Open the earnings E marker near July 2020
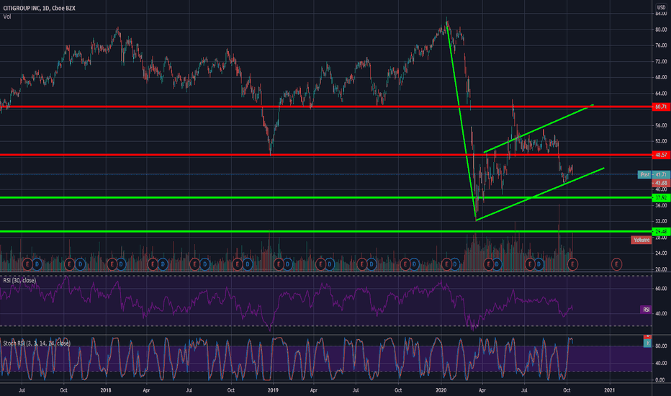 [530, 264]
